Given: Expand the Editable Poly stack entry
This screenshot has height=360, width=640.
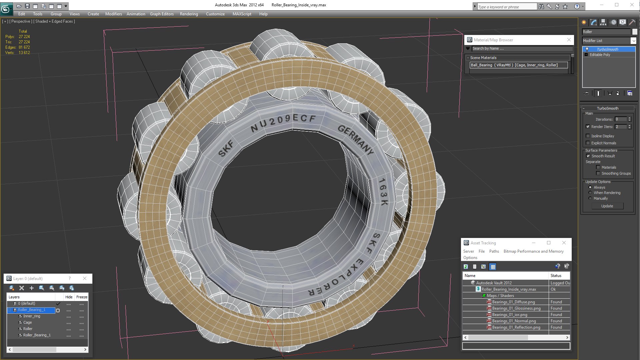Looking at the screenshot, I should (586, 55).
